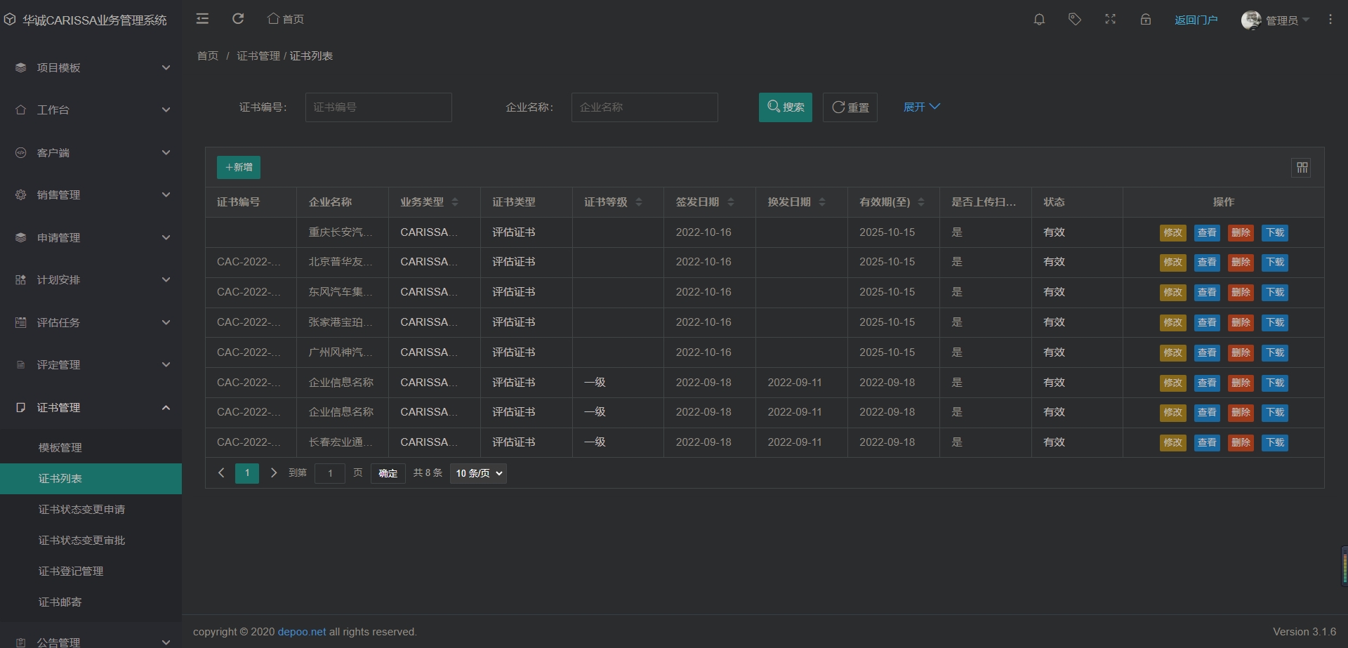Expand the 工作台 menu chevron
The image size is (1348, 648).
(x=166, y=110)
